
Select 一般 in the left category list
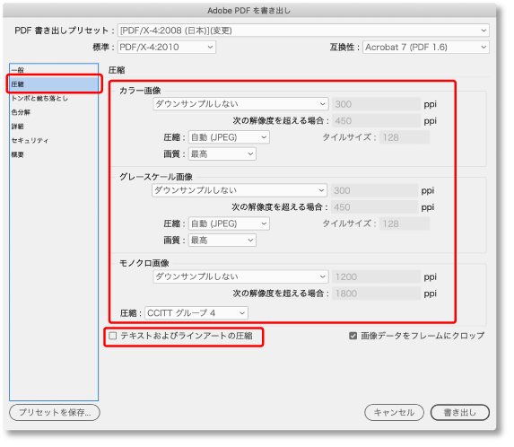54,70
